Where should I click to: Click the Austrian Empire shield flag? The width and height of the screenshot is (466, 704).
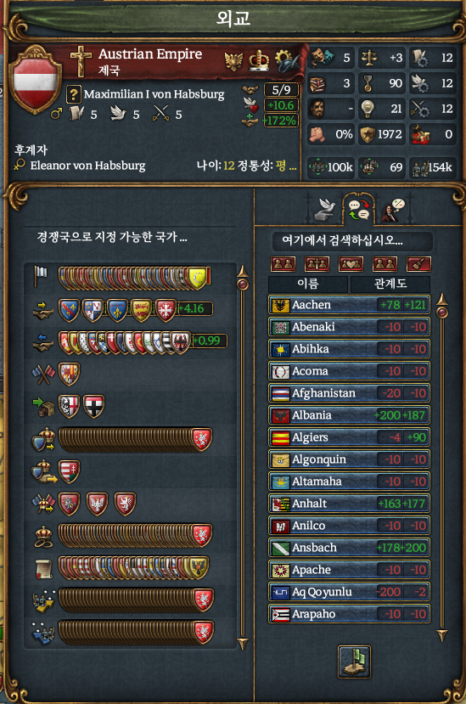click(x=36, y=79)
